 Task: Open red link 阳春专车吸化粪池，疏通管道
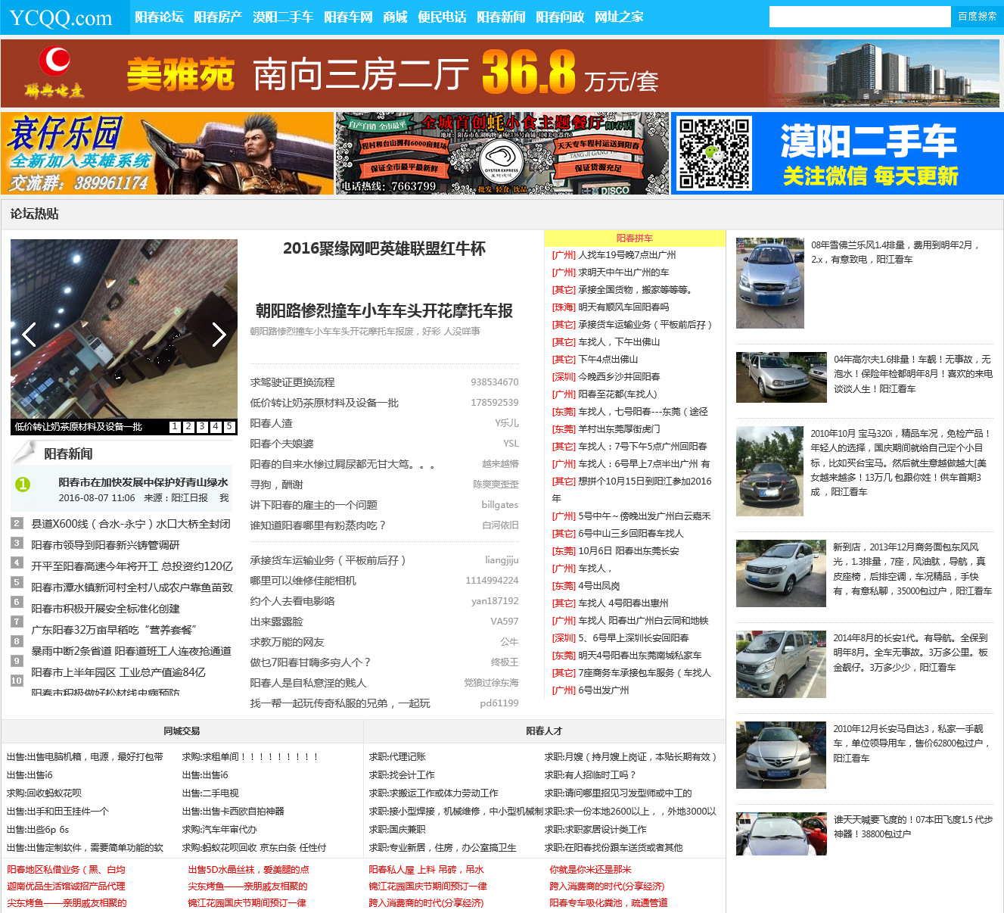click(608, 903)
